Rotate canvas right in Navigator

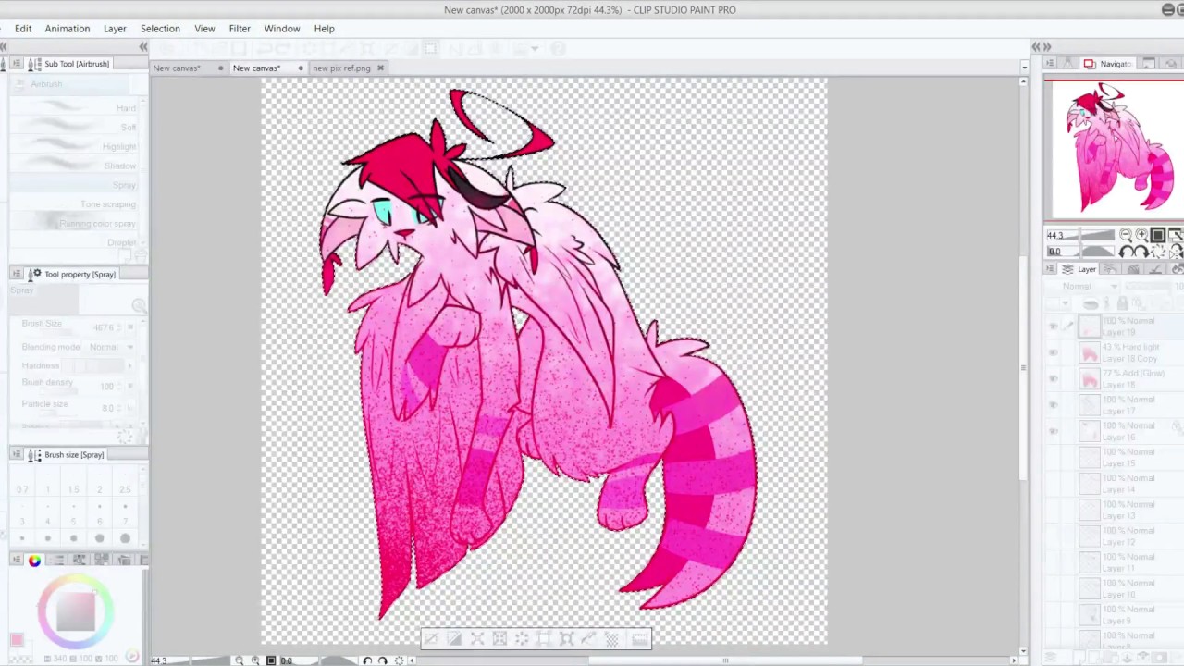pyautogui.click(x=1141, y=252)
